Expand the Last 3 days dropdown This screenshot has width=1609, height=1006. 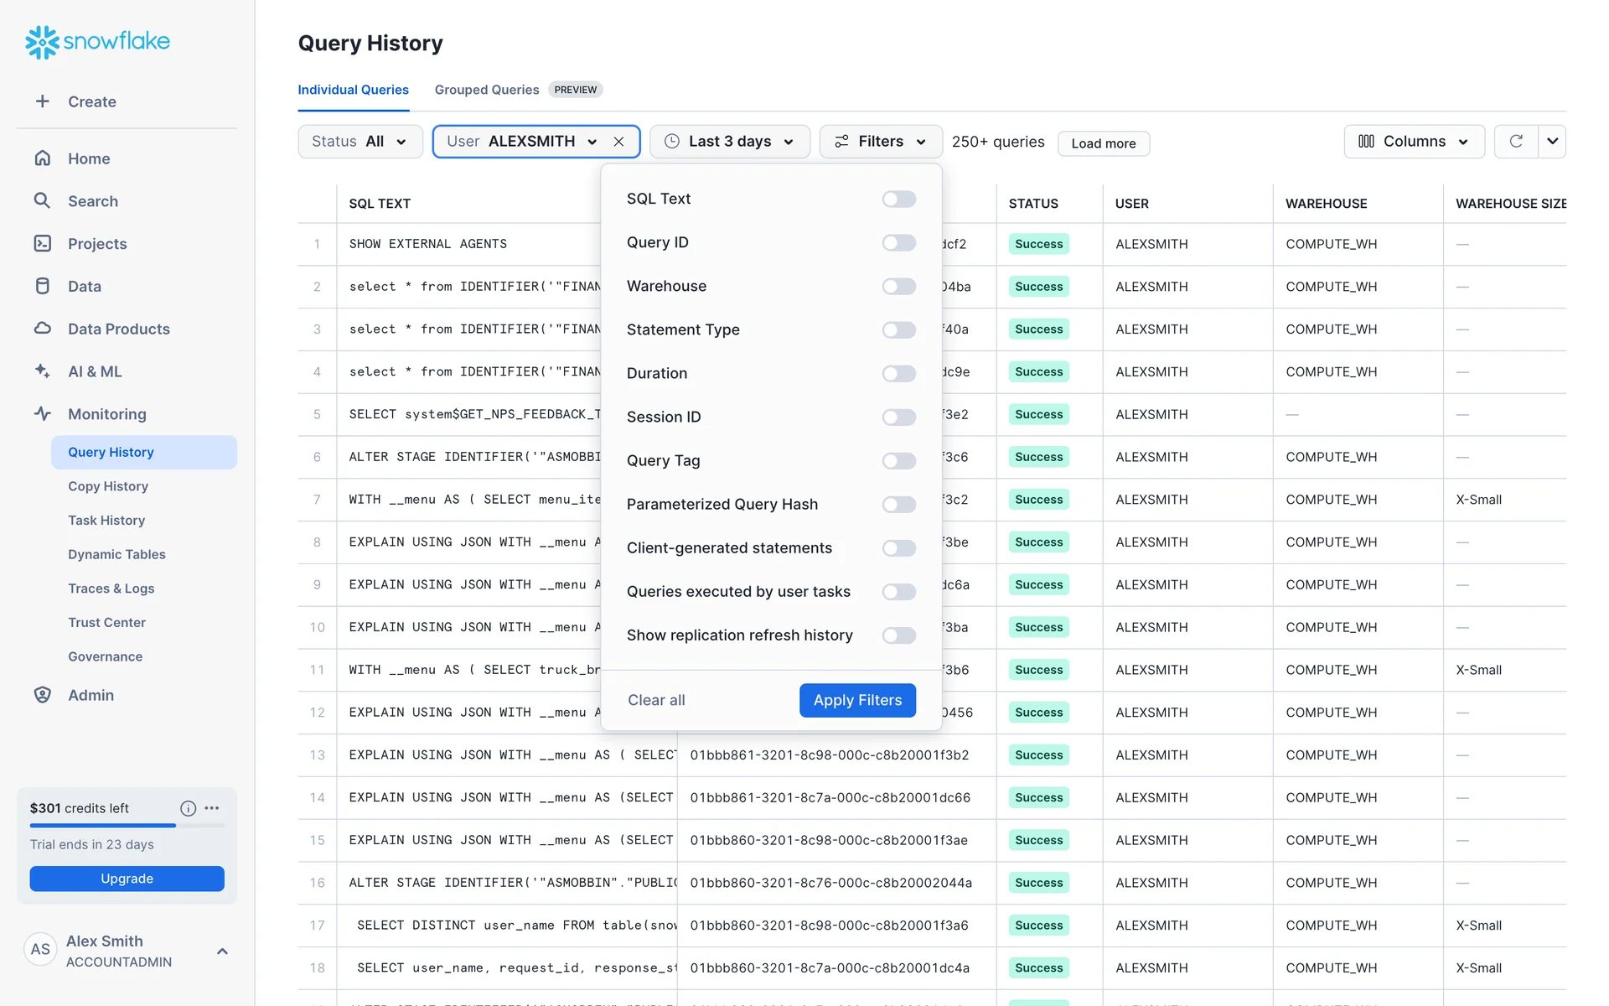click(x=729, y=142)
